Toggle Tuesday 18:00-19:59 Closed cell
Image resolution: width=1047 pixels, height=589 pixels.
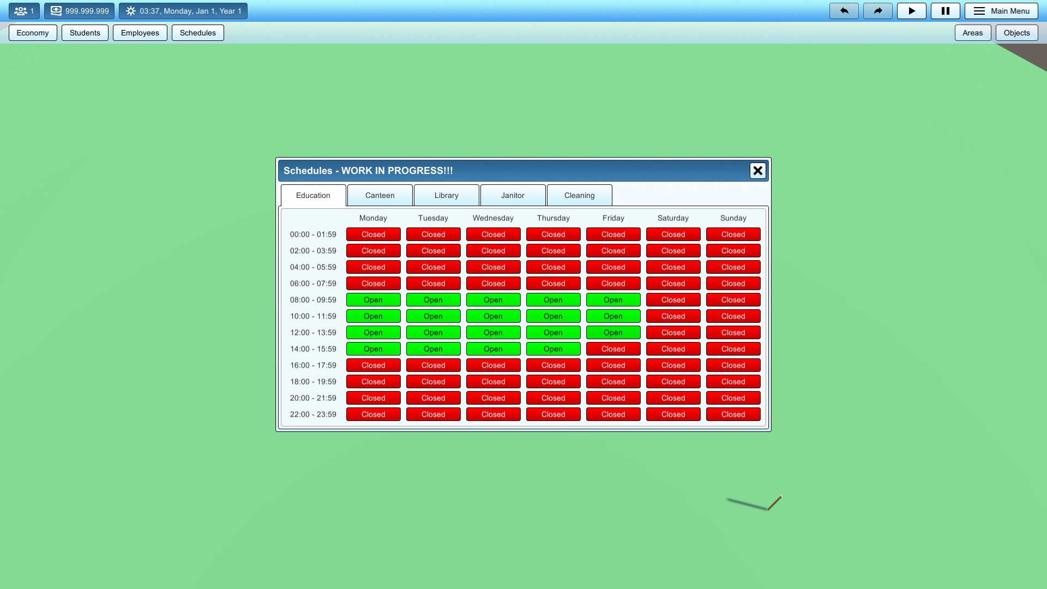[433, 381]
